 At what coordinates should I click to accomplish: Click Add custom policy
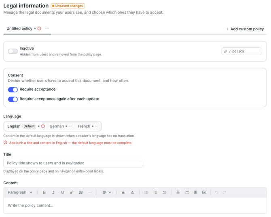245,29
